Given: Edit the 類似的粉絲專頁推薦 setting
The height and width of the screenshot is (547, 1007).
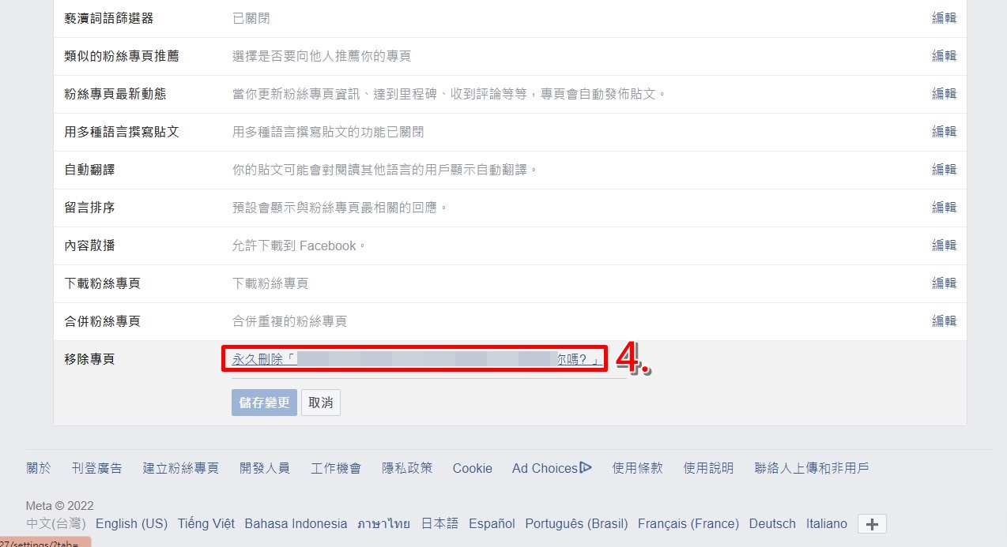Looking at the screenshot, I should pyautogui.click(x=944, y=56).
